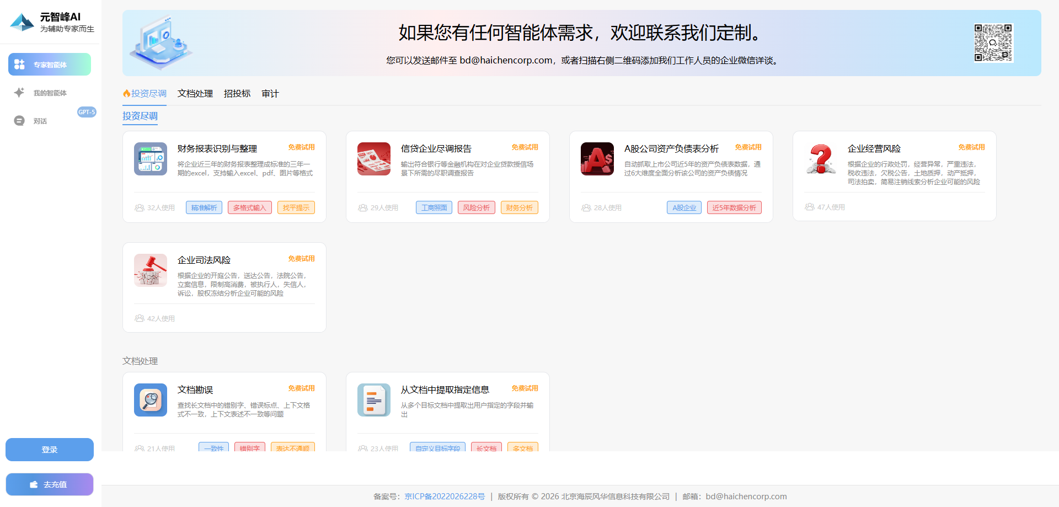Image resolution: width=1059 pixels, height=507 pixels.
Task: Open A股公司资产负债表分析 card icon
Action: (x=597, y=159)
